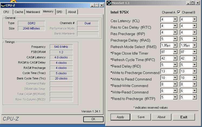This screenshot has height=127, width=202.
Task: Switch to the Cache tab
Action: (19, 12)
